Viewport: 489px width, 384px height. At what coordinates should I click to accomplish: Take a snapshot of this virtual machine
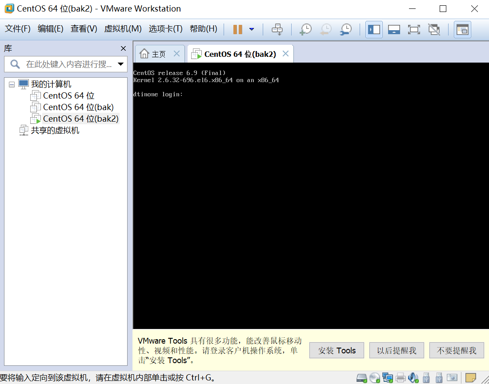click(306, 29)
